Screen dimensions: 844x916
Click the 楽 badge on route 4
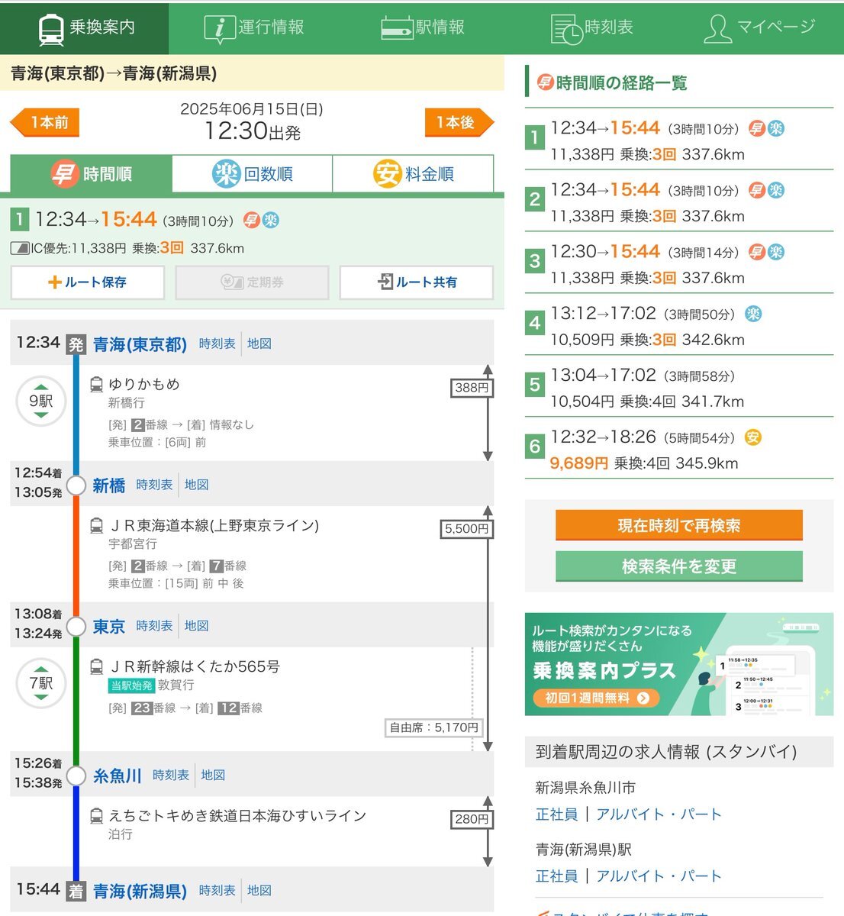coord(752,314)
